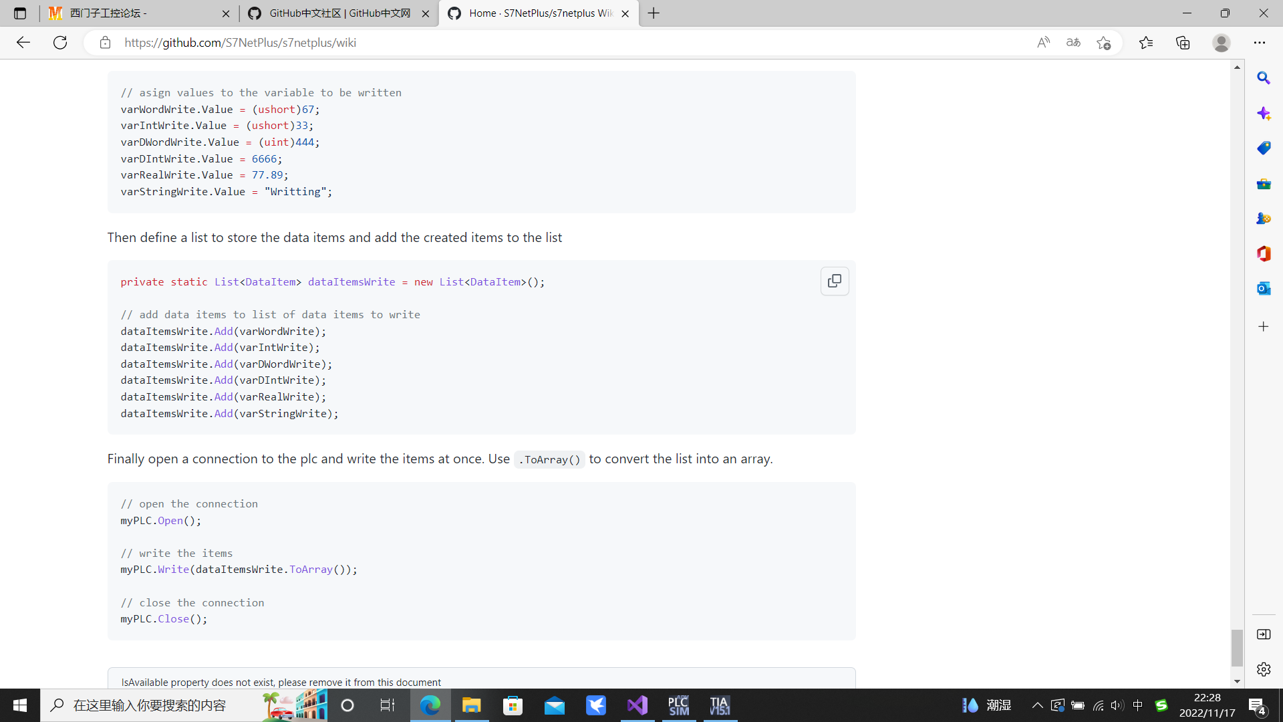
Task: Open Outlook in the Edge sidebar
Action: (1263, 288)
